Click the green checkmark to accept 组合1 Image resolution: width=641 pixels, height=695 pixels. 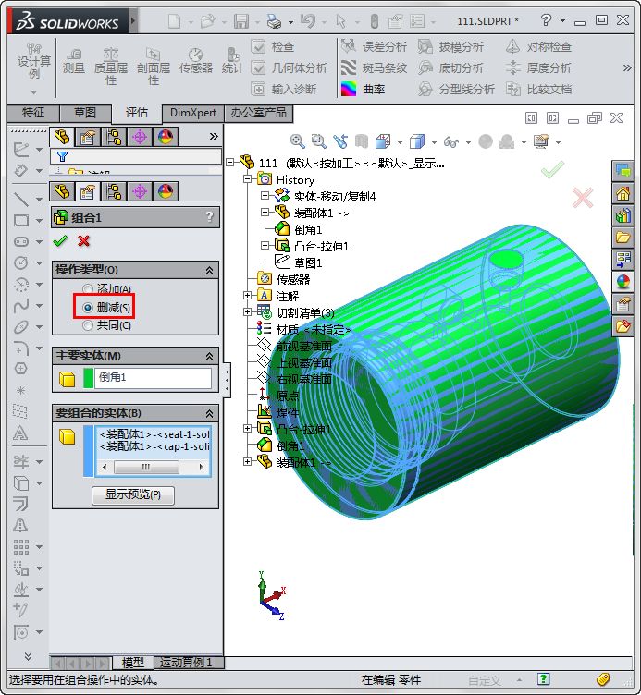tap(60, 241)
